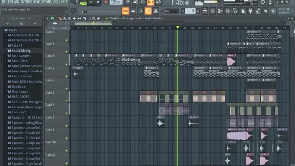This screenshot has height=166, width=295.
Task: Click the shopping cart icon
Action: pos(273,11)
